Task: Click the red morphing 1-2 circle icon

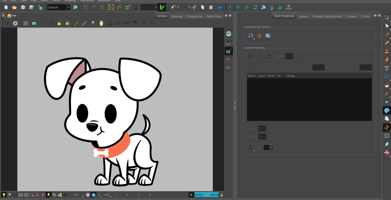Action: 259,36
